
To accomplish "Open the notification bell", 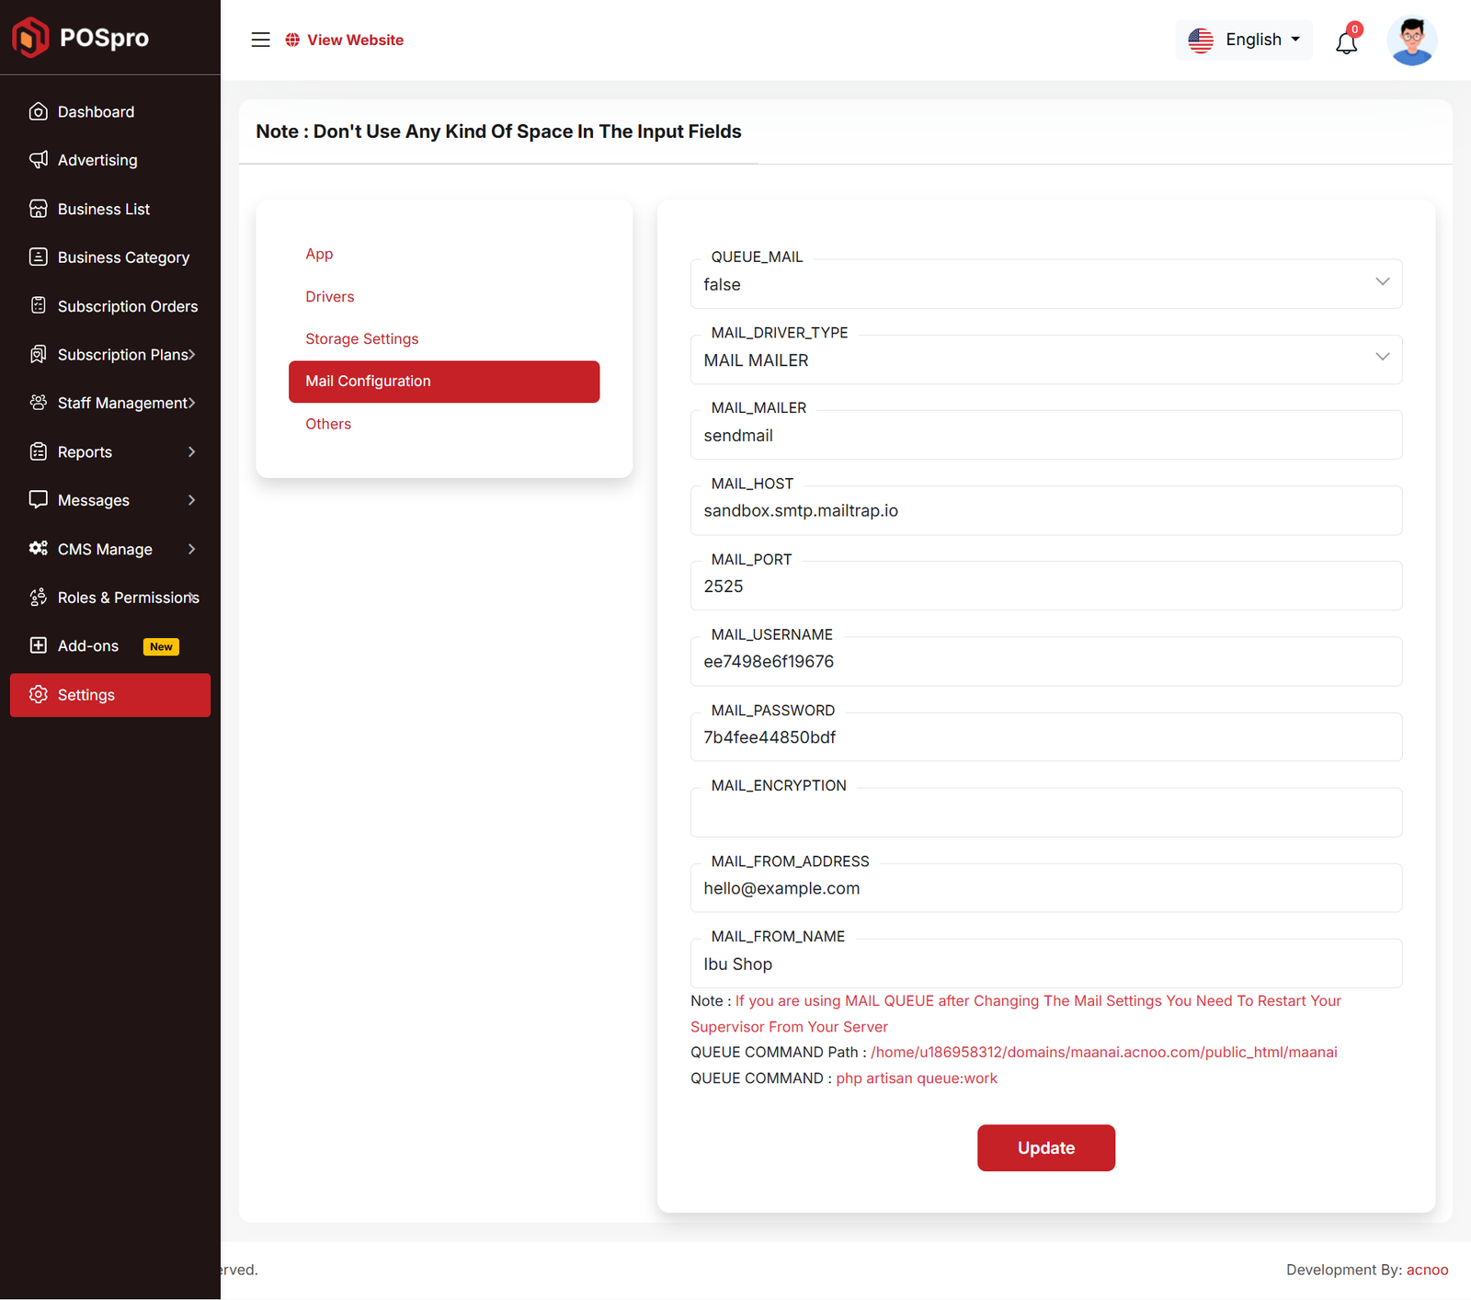I will pyautogui.click(x=1346, y=41).
